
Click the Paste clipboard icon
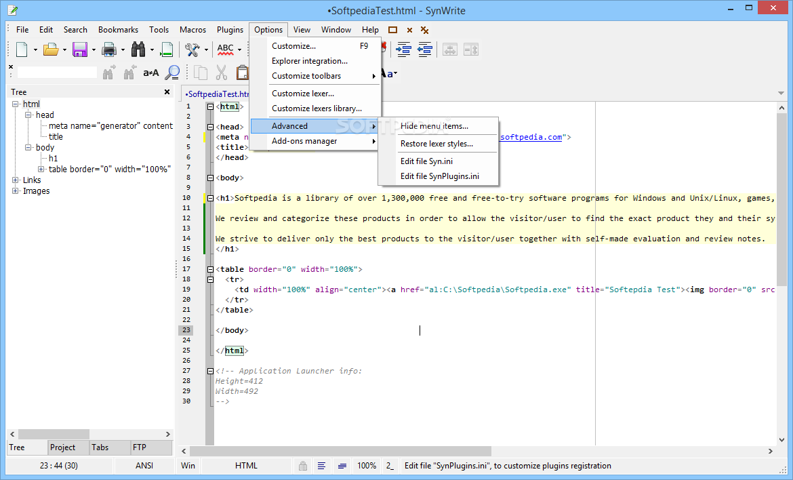[x=242, y=73]
